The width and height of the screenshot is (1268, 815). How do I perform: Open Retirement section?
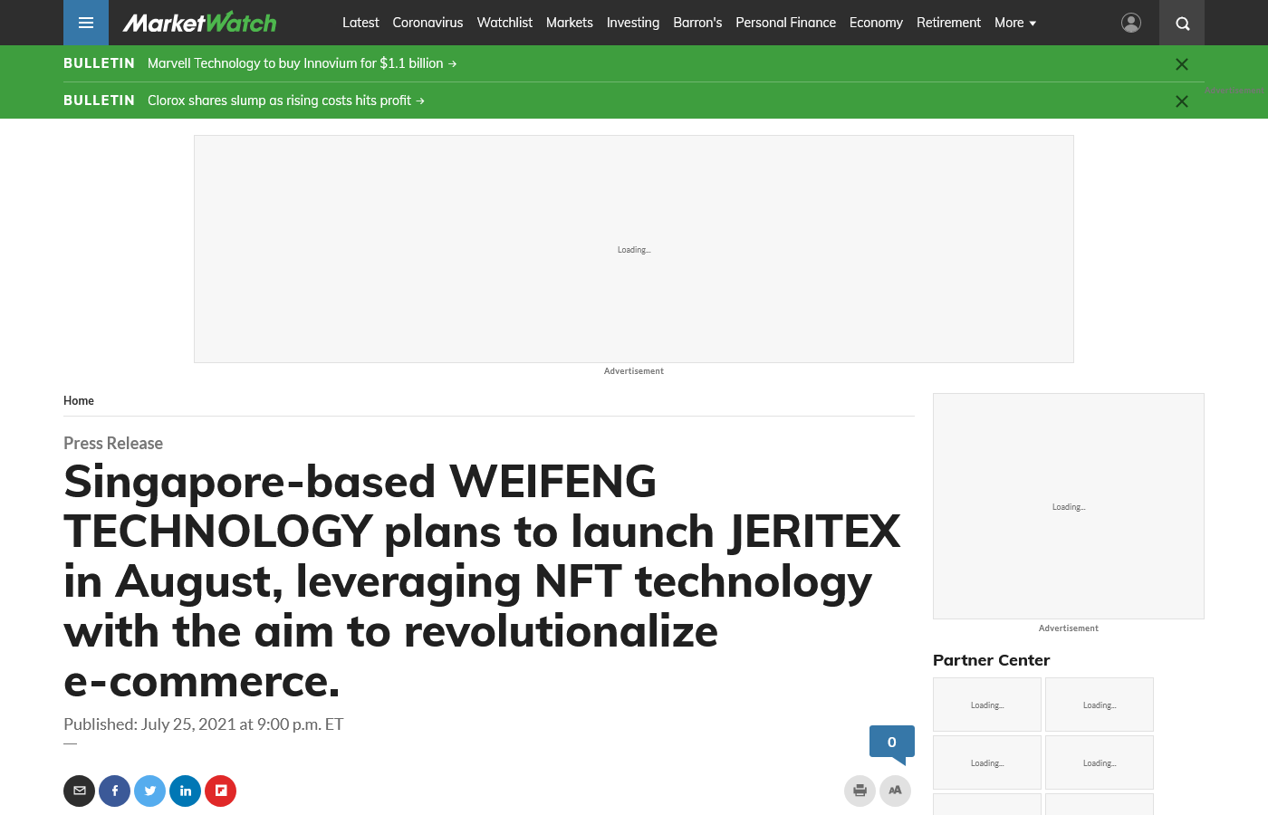tap(948, 23)
